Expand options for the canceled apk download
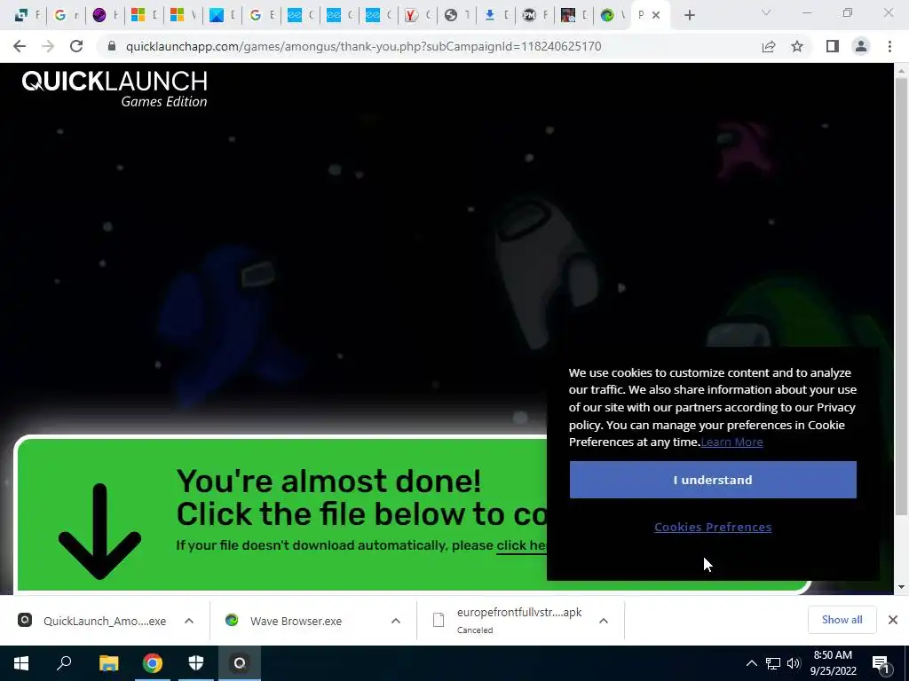The height and width of the screenshot is (681, 909). 604,621
